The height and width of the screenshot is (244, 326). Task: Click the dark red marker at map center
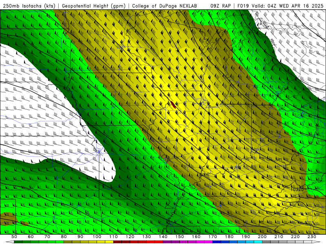(173, 105)
